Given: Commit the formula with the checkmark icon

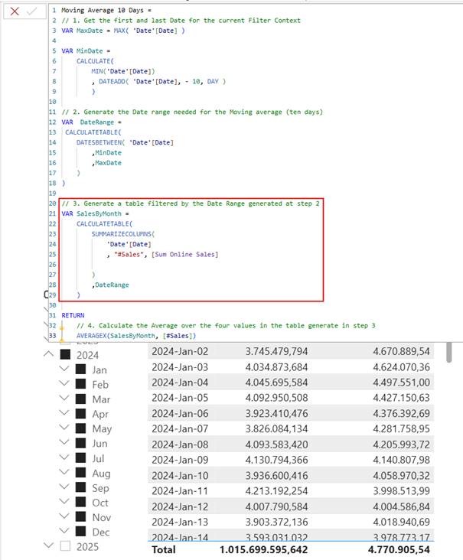Looking at the screenshot, I should click(32, 11).
